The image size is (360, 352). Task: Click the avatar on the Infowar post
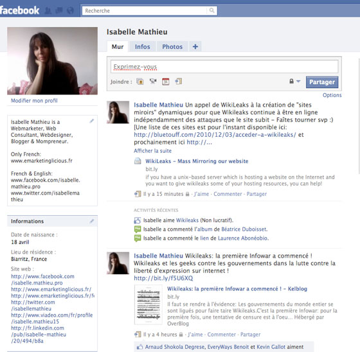point(118,263)
